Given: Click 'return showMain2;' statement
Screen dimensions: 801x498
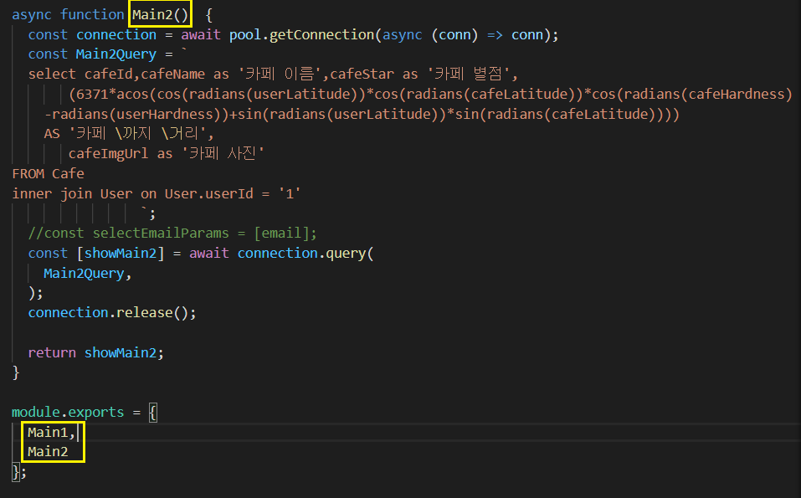Looking at the screenshot, I should [x=96, y=352].
